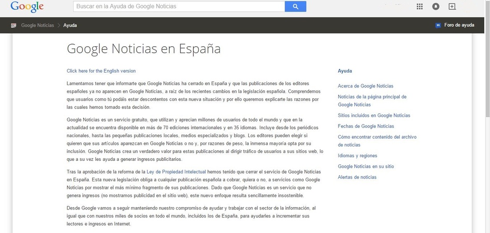
Task: Click the breadcrumb chevron separator
Action: click(58, 25)
